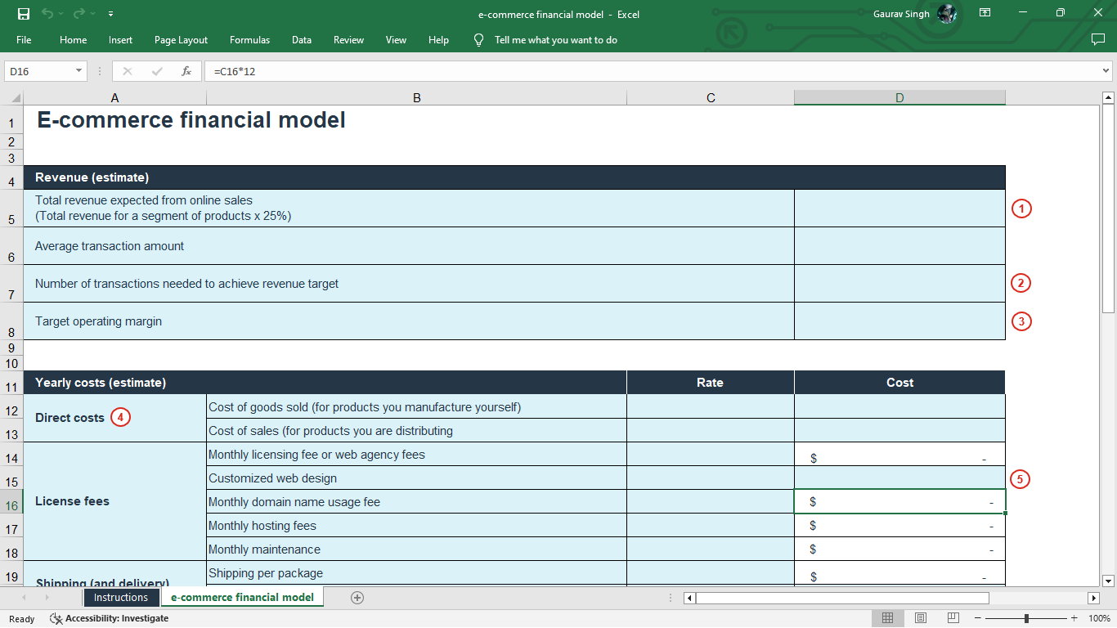
Task: Click the Insert Function fx icon
Action: click(x=186, y=71)
